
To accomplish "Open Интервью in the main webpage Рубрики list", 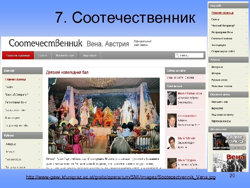I will 11,144.
